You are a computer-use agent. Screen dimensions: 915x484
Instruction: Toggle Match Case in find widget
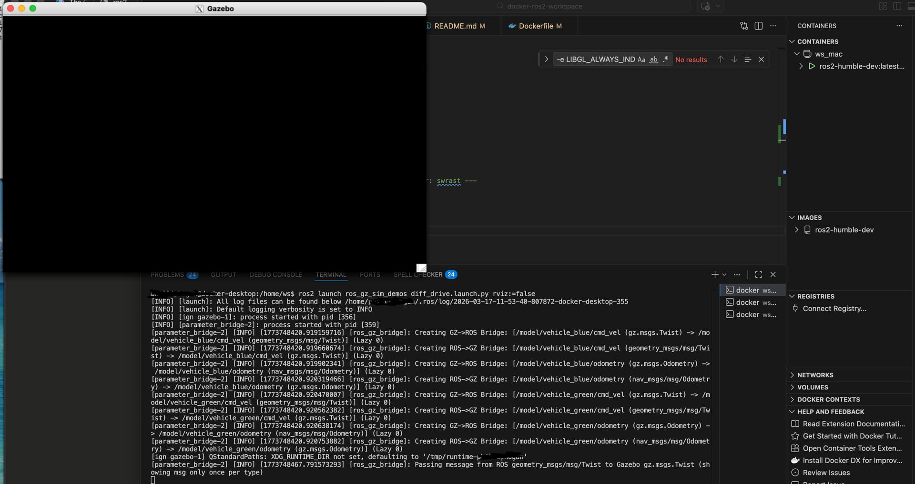click(641, 60)
